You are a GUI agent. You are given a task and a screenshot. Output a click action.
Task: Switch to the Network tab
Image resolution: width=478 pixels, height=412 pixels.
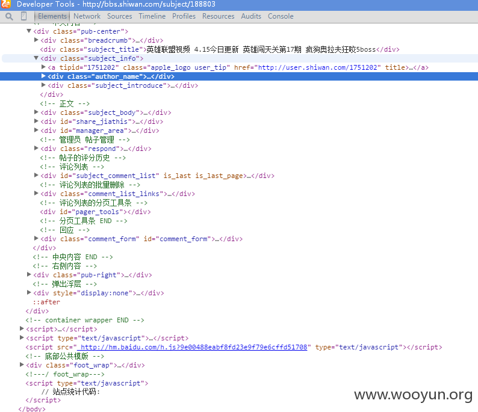pos(87,16)
